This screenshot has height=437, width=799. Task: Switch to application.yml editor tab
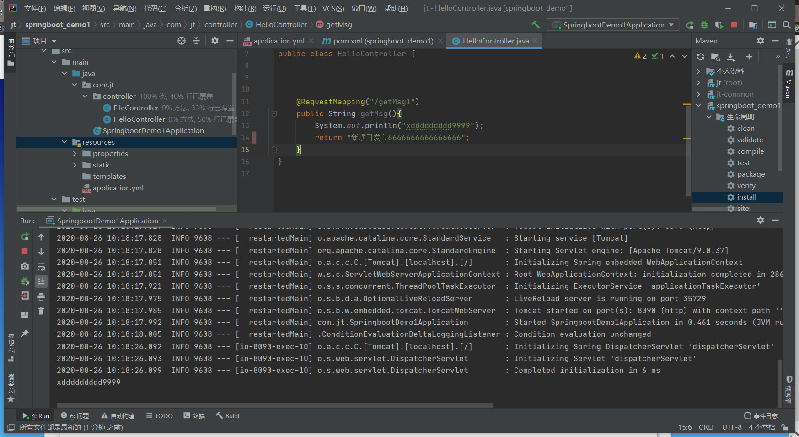point(279,41)
